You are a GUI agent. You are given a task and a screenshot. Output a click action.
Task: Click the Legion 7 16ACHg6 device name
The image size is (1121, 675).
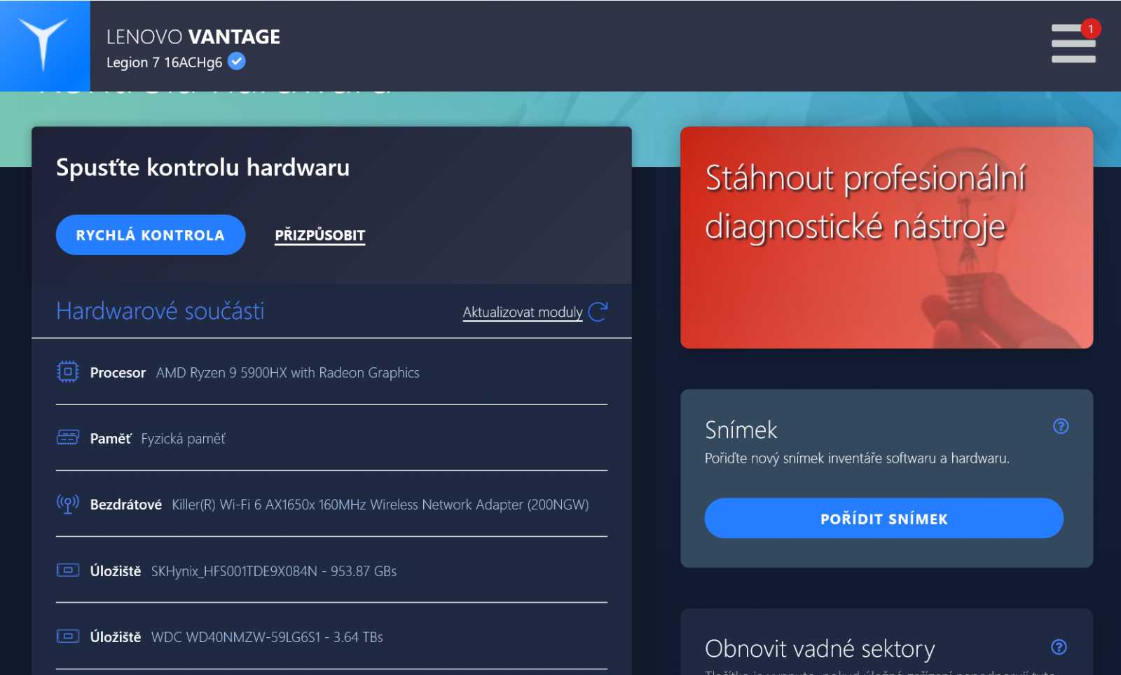click(165, 62)
